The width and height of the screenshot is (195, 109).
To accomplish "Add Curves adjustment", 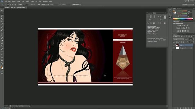I will (x=183, y=25).
